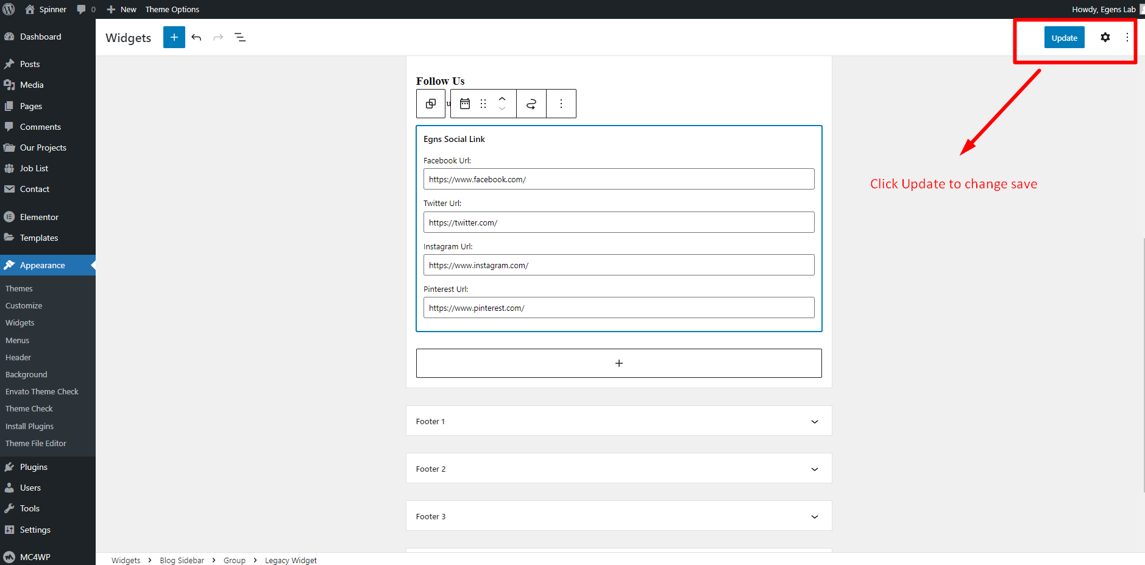Image resolution: width=1145 pixels, height=565 pixels.
Task: Click the Pinterest Url input field
Action: 619,308
